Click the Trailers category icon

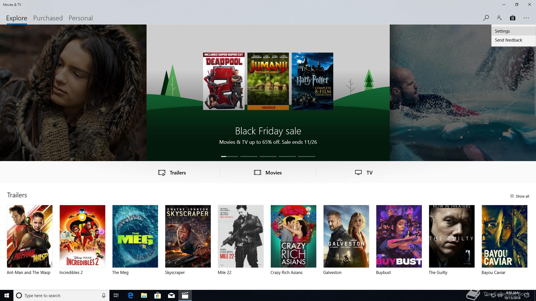(162, 173)
